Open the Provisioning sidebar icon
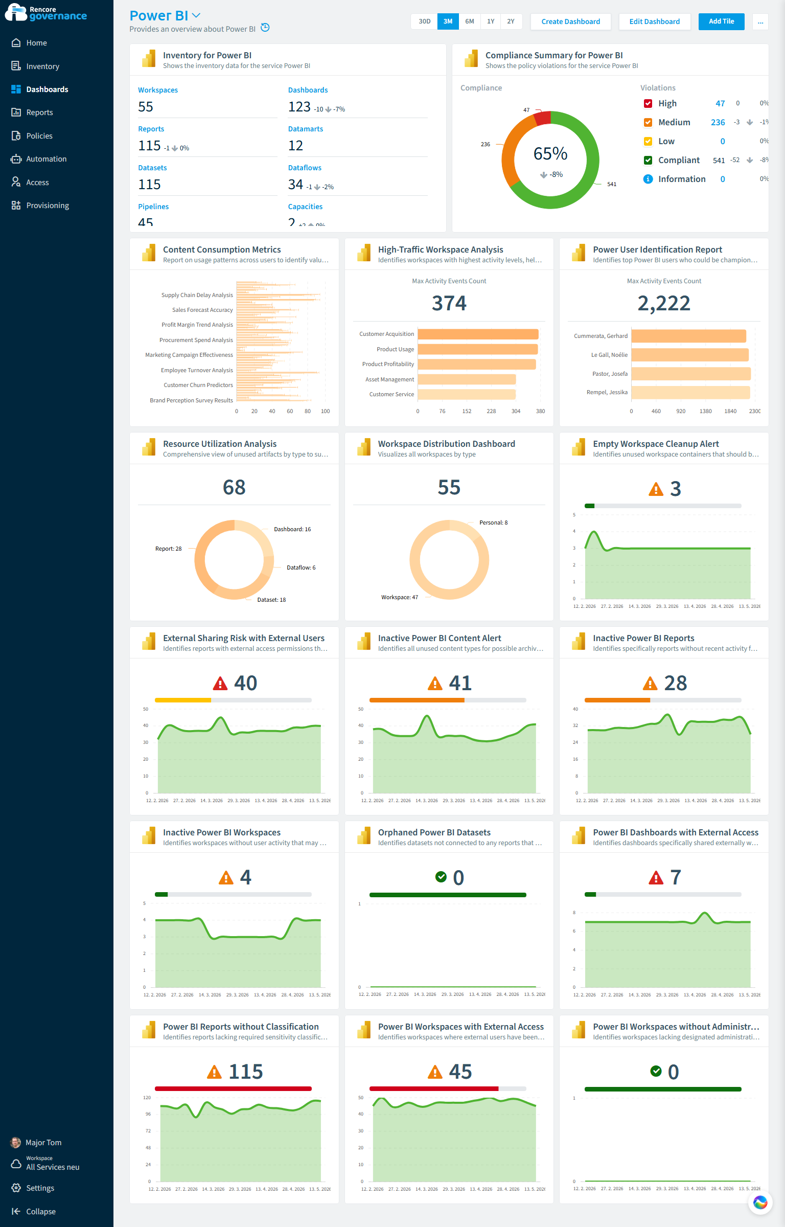Image resolution: width=785 pixels, height=1227 pixels. (x=16, y=205)
